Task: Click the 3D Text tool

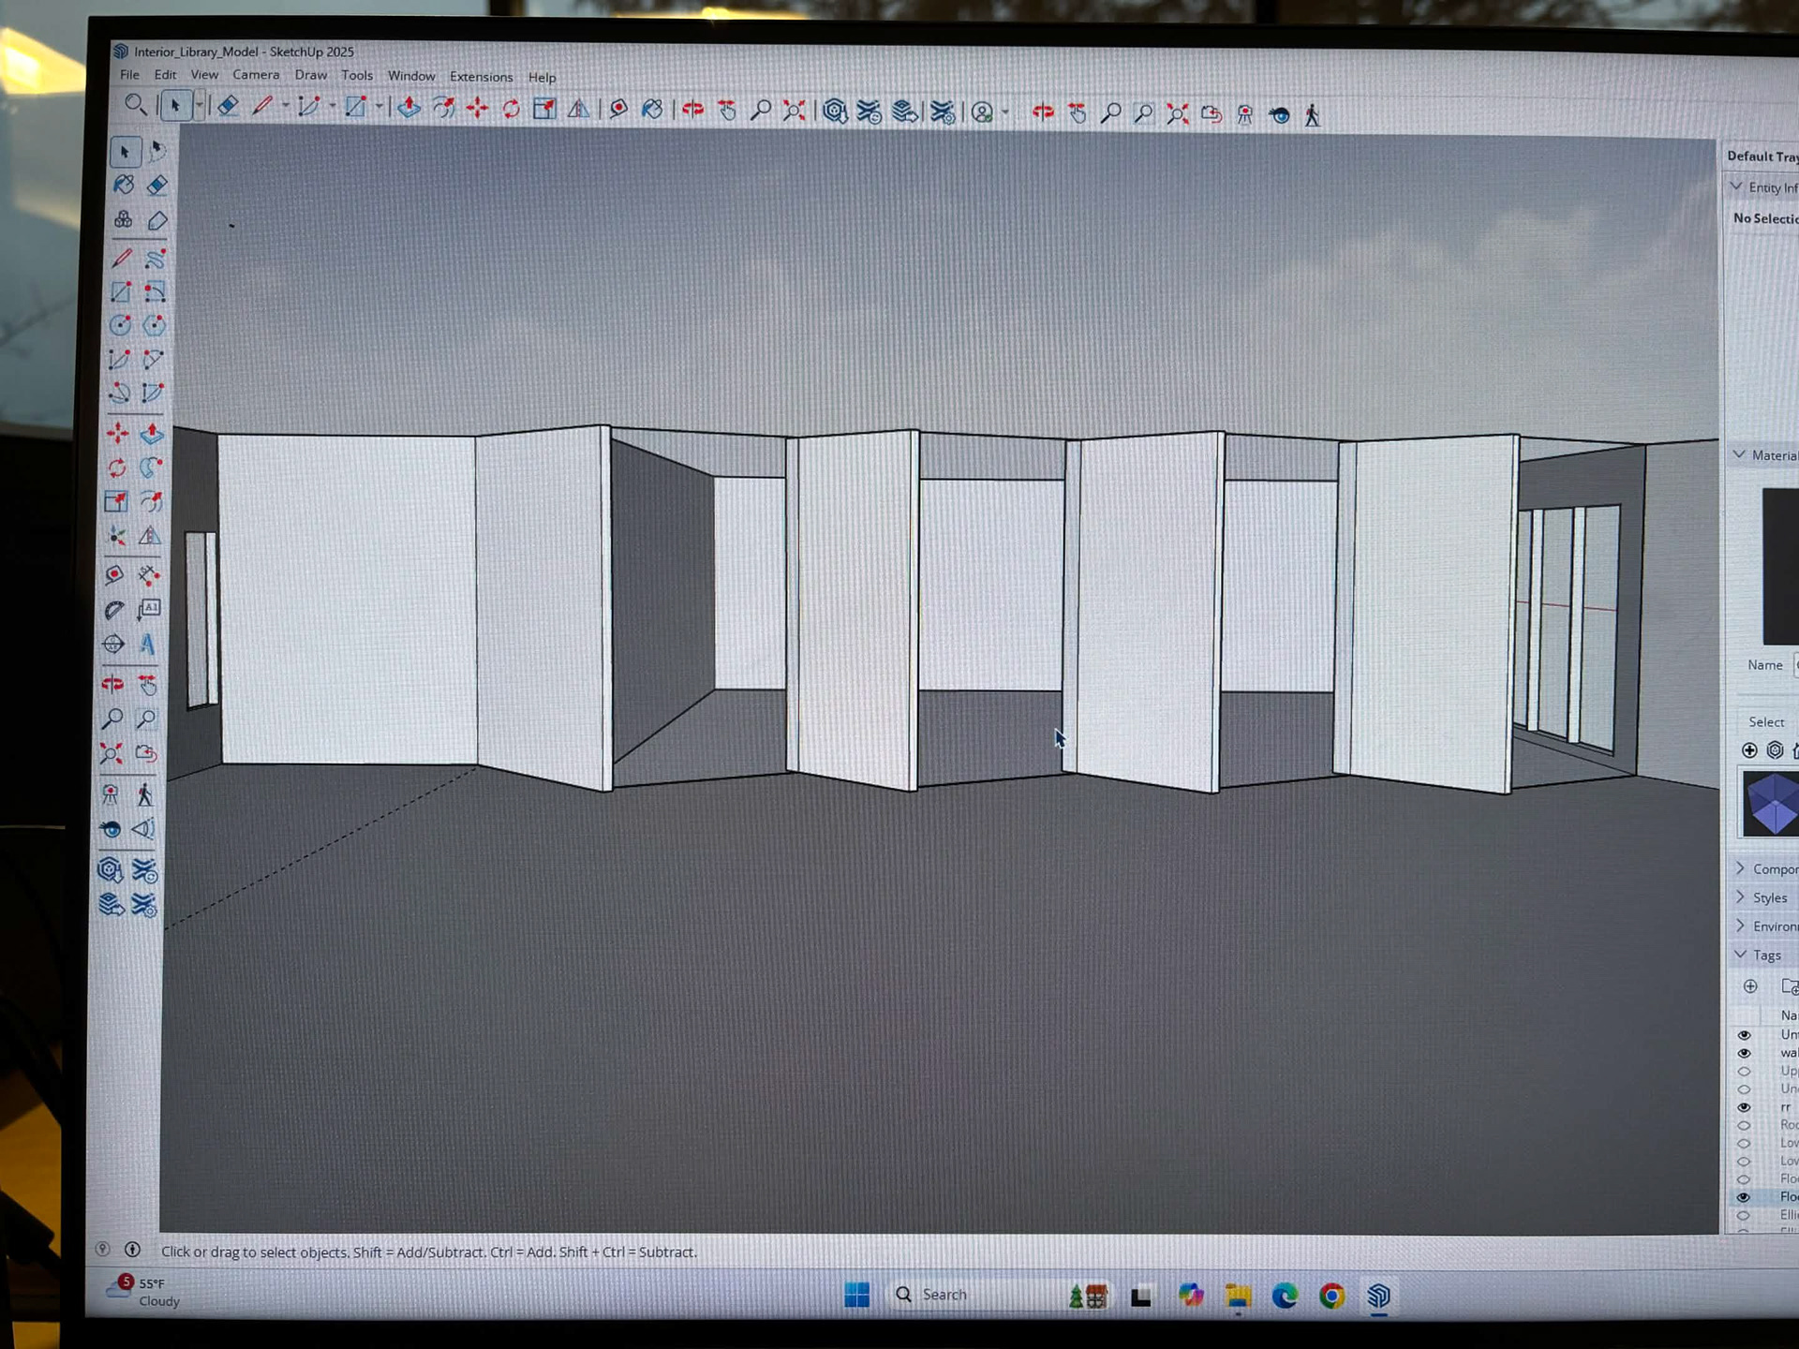Action: [147, 645]
